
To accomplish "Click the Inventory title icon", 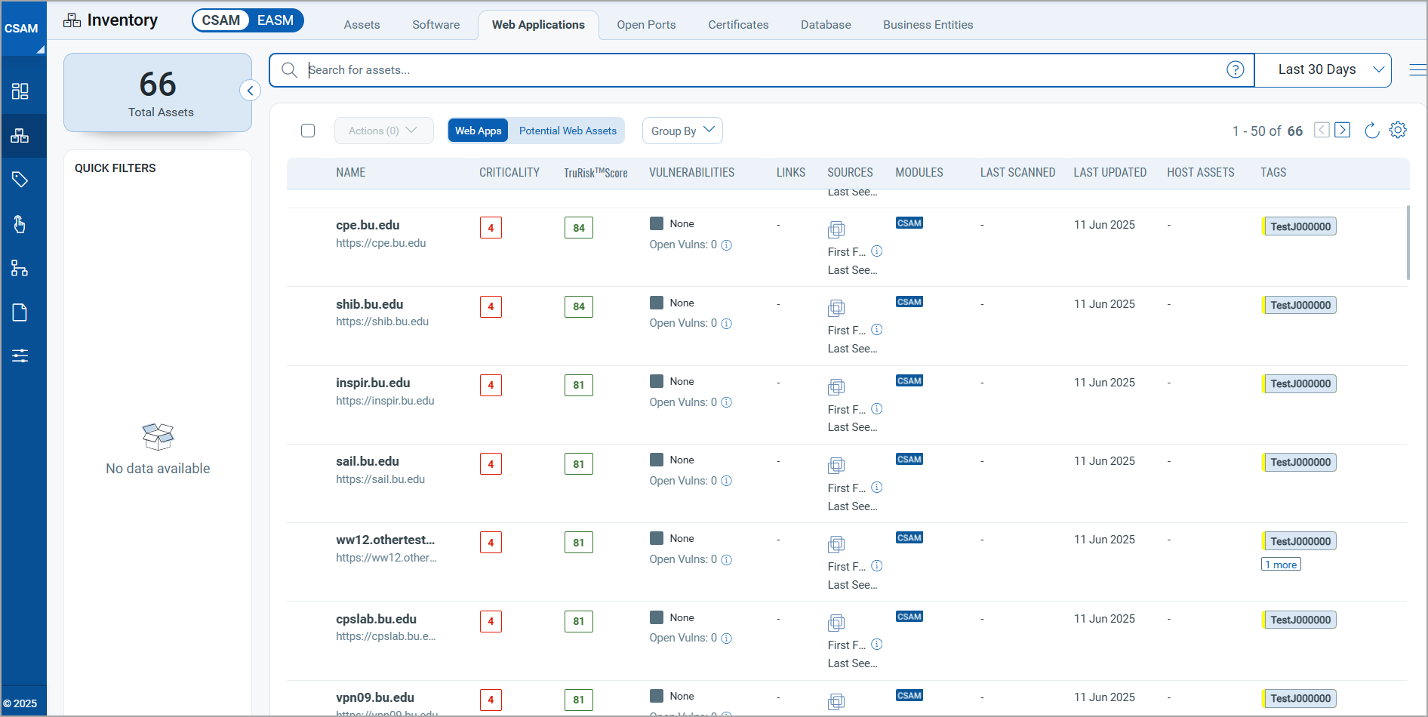I will coord(72,20).
